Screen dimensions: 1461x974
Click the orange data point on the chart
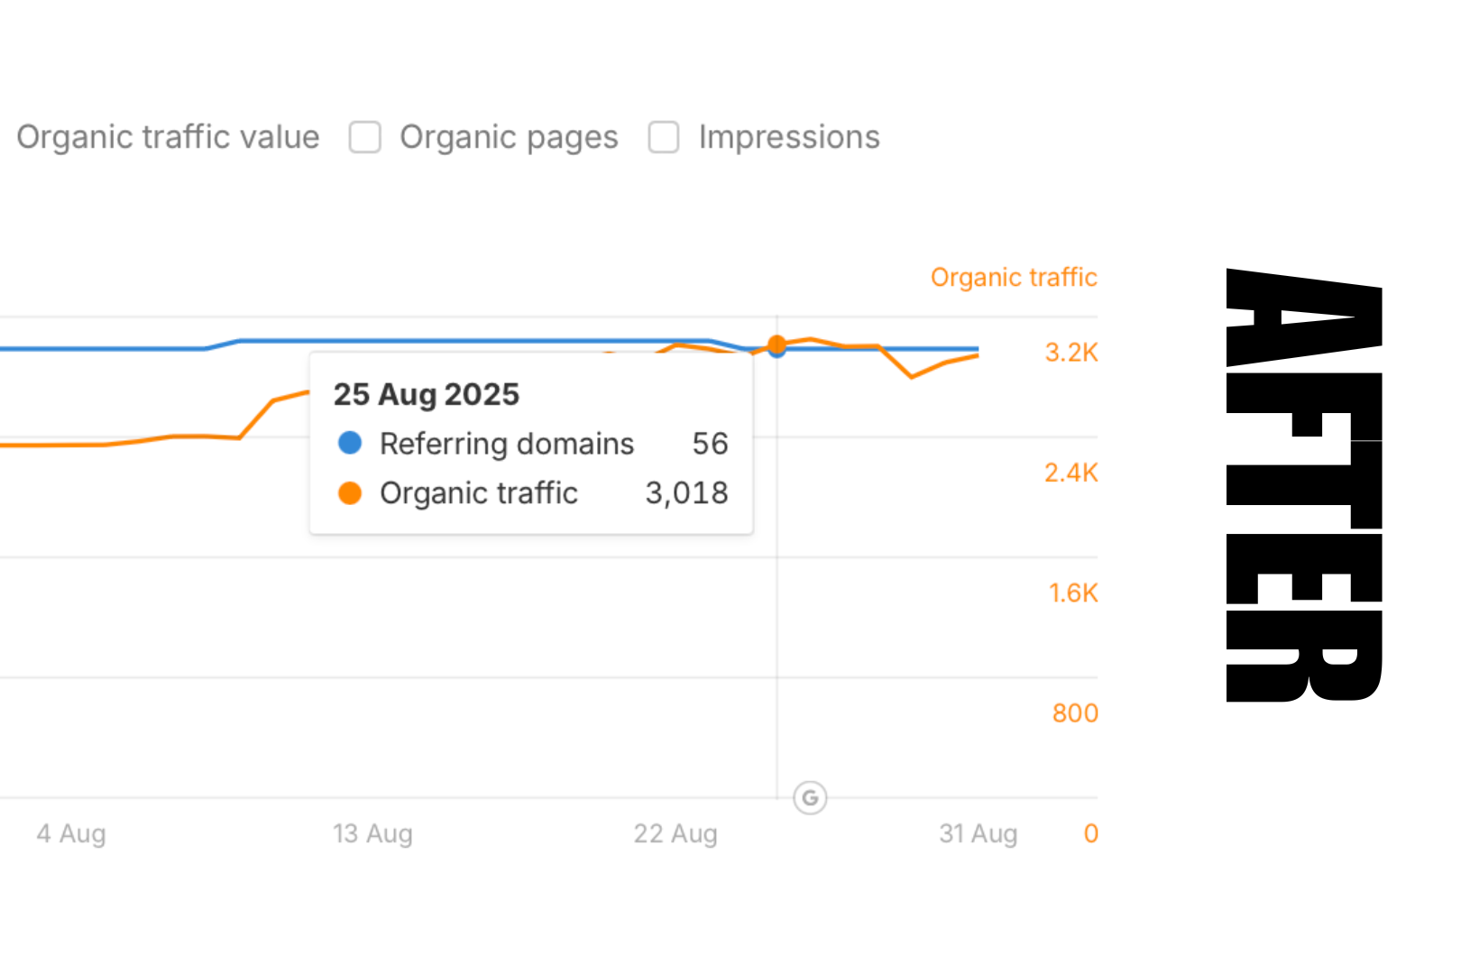click(x=776, y=344)
